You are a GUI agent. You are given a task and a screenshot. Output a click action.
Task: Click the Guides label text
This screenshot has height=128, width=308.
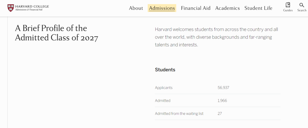click(288, 10)
